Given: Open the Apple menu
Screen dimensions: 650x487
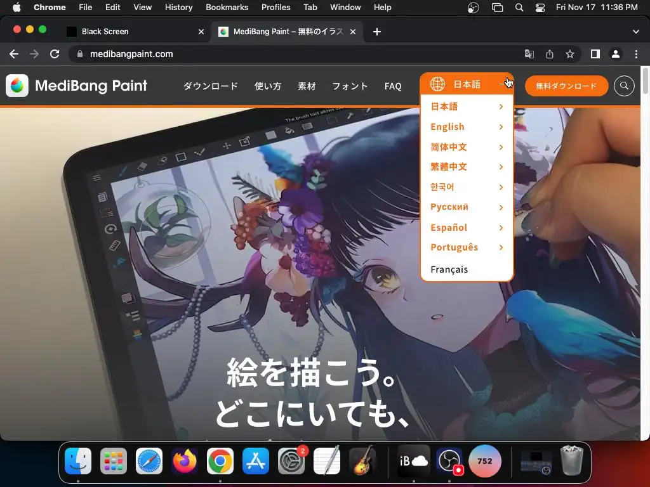Looking at the screenshot, I should pyautogui.click(x=17, y=8).
